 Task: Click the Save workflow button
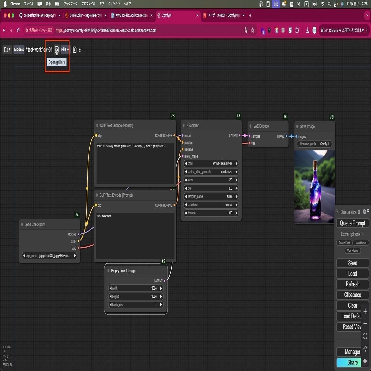click(x=352, y=263)
